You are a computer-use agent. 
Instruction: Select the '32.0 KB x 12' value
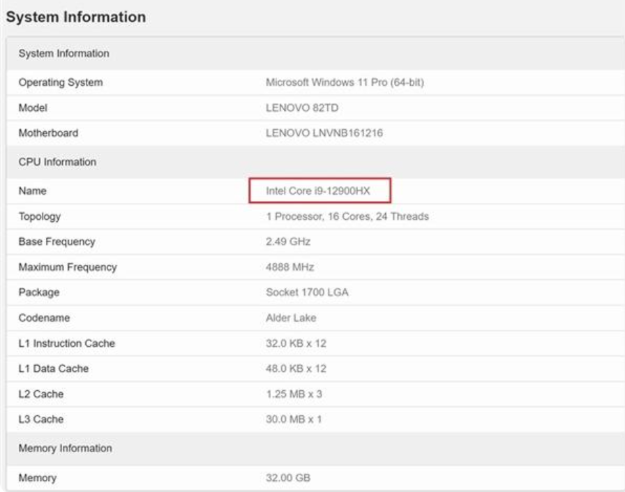[296, 343]
